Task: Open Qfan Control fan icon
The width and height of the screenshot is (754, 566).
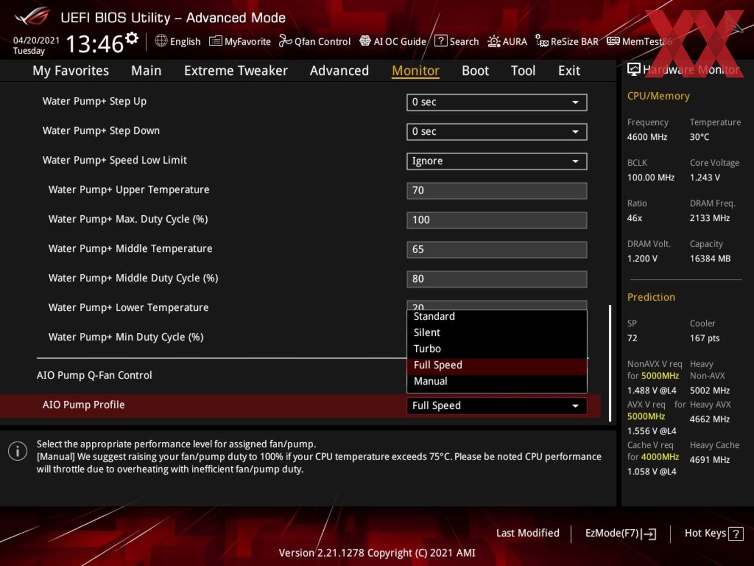Action: (285, 41)
